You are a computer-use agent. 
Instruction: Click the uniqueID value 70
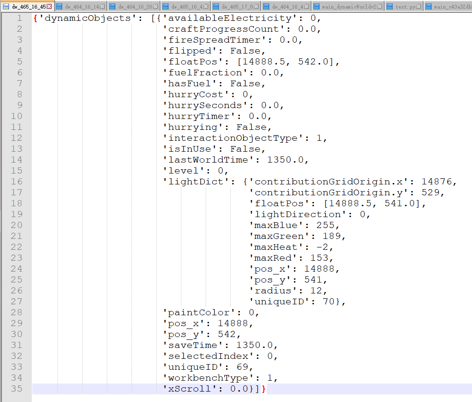[329, 301]
